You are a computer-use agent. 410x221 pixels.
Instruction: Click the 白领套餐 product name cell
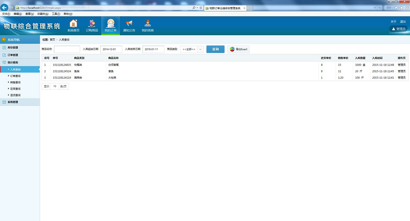[x=113, y=65]
